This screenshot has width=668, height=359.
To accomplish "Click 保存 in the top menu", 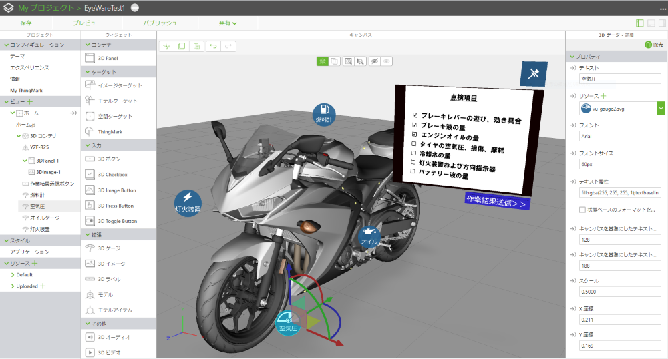I will 26,23.
